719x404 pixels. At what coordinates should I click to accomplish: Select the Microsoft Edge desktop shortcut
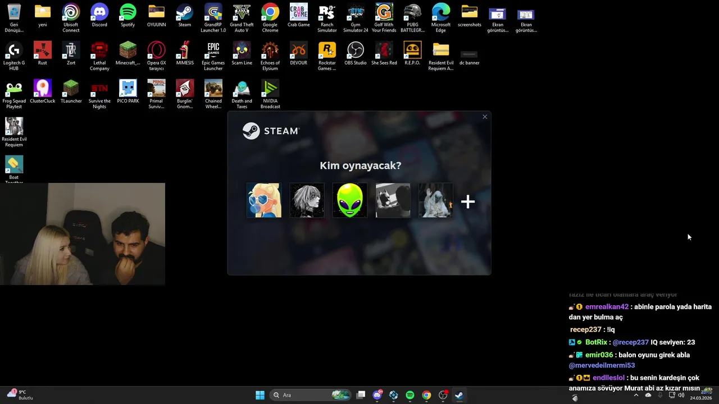pyautogui.click(x=441, y=18)
